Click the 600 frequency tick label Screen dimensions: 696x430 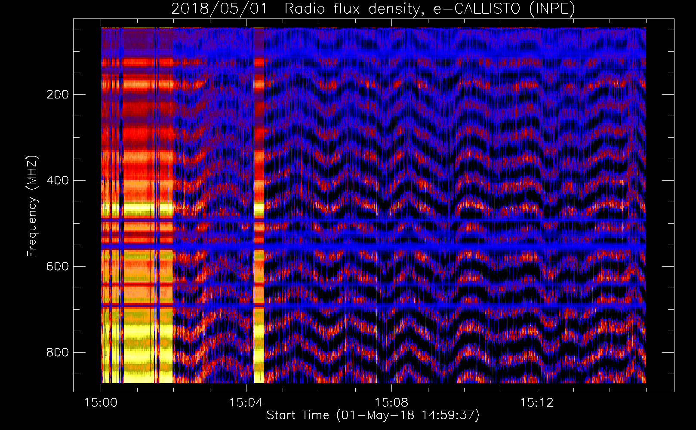coord(58,267)
